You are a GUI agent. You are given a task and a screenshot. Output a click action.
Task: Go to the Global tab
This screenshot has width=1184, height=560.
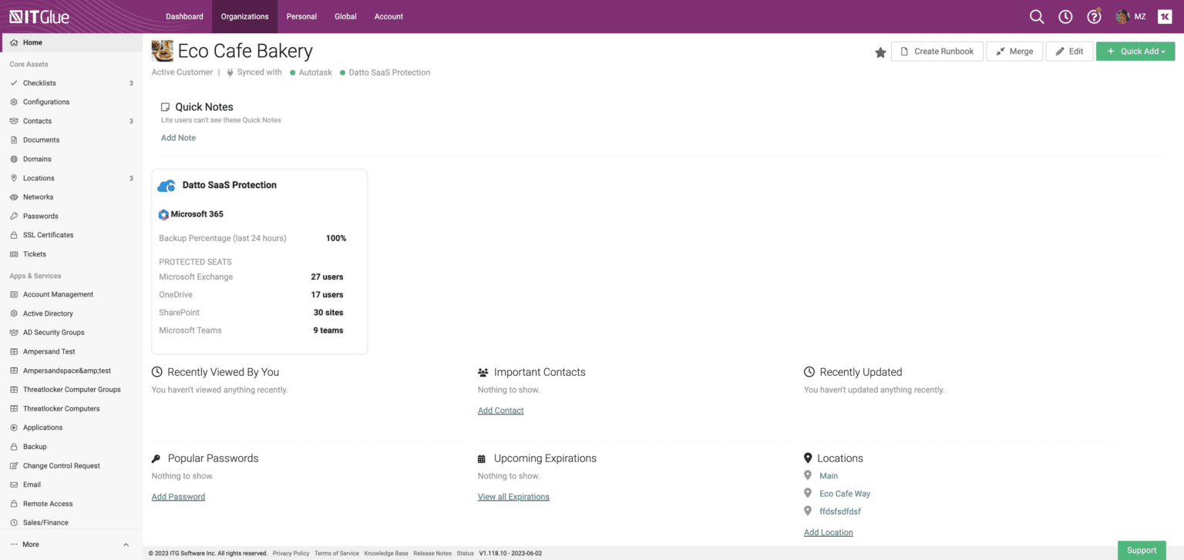pos(345,16)
